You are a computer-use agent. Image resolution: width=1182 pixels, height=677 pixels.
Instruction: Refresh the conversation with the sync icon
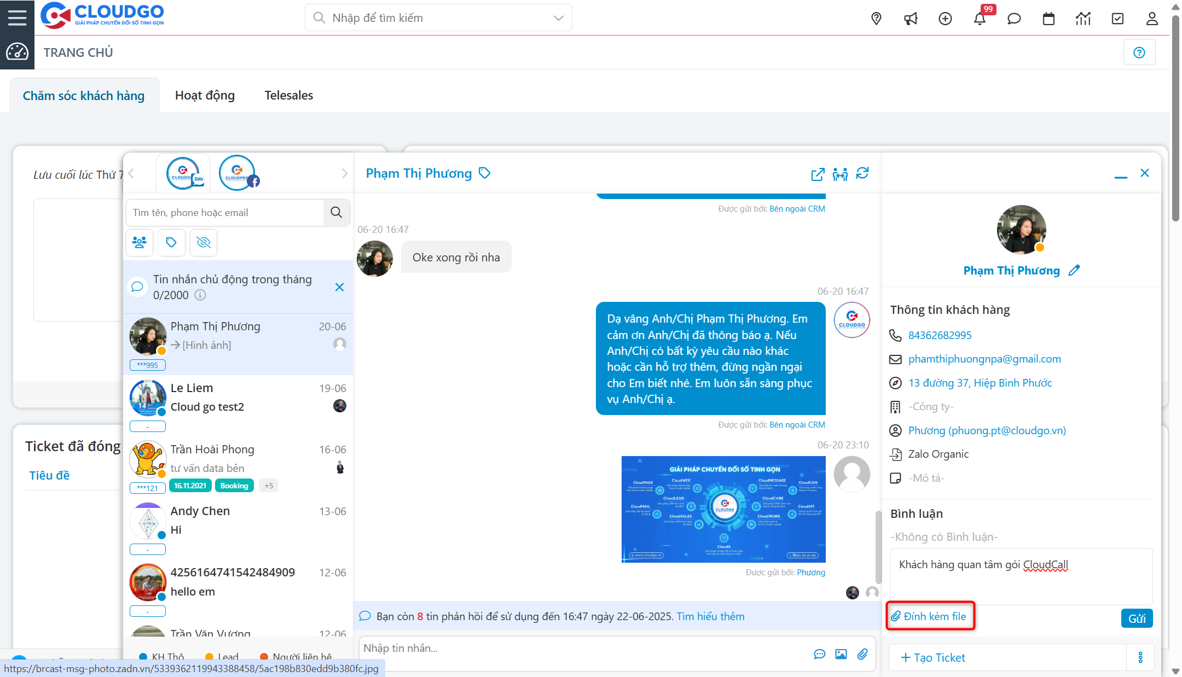click(863, 174)
